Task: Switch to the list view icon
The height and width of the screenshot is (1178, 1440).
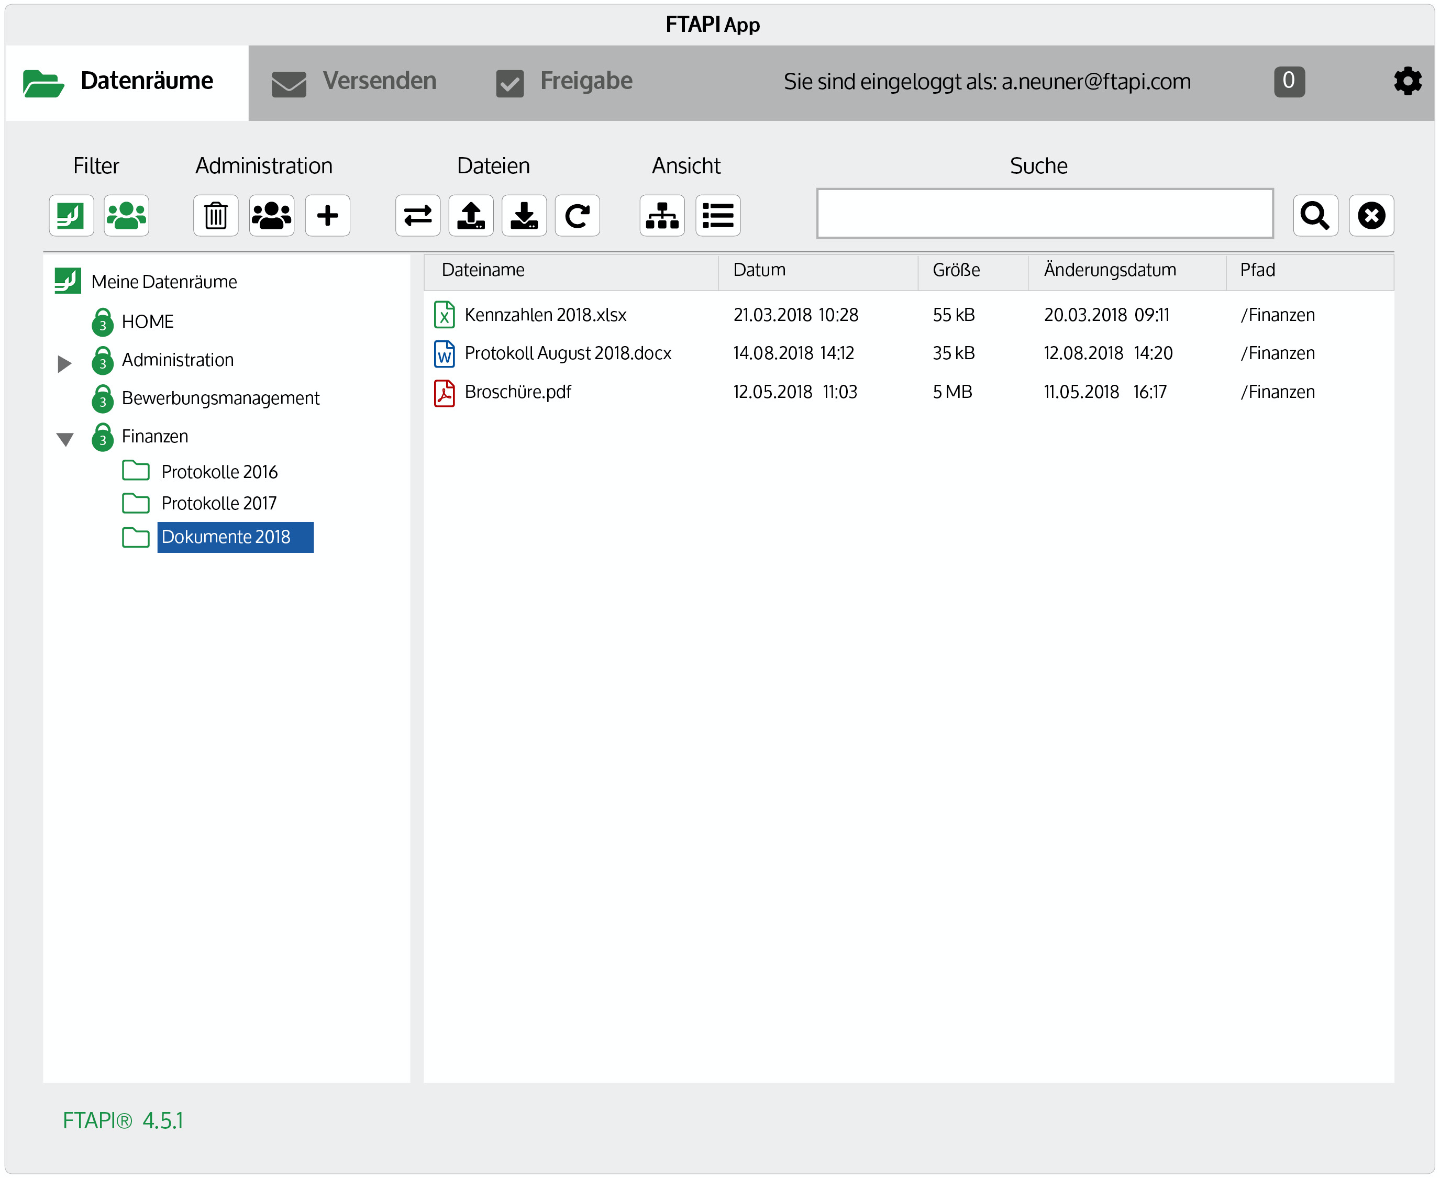Action: 717,216
